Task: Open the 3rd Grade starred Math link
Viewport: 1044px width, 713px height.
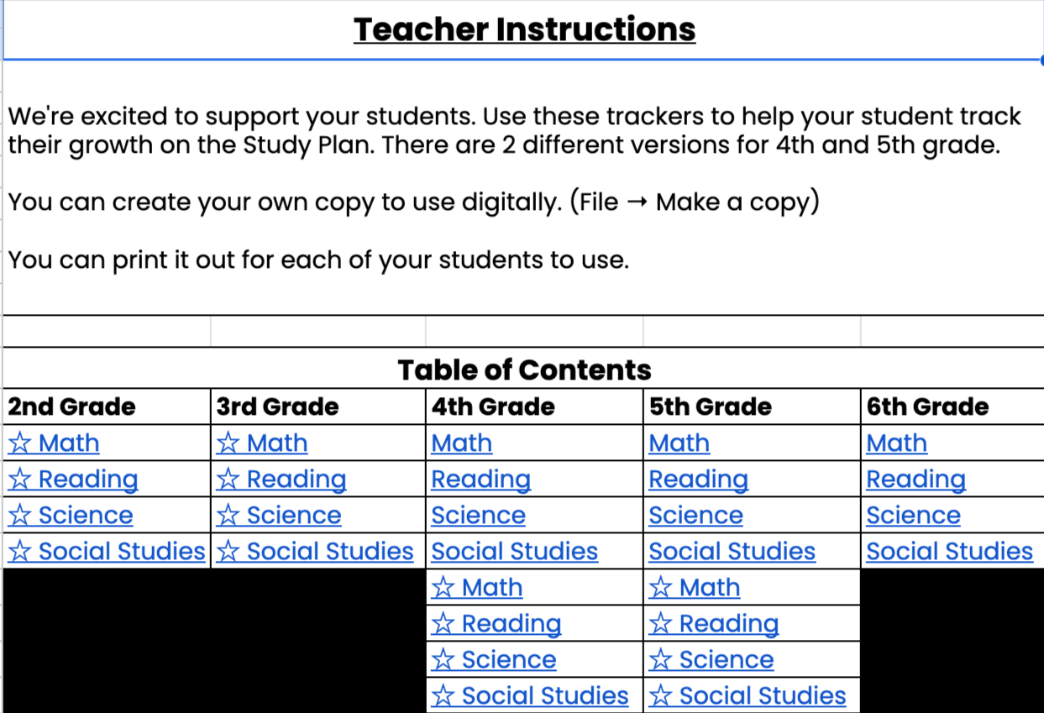Action: (262, 443)
